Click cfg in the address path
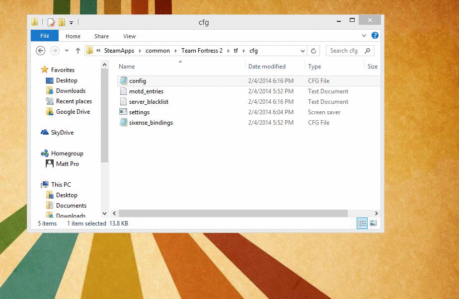Viewport: 459px width, 299px height. point(253,51)
